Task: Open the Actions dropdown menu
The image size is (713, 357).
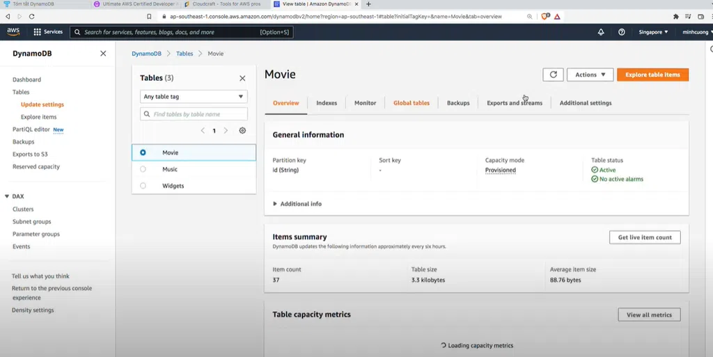Action: (x=590, y=74)
